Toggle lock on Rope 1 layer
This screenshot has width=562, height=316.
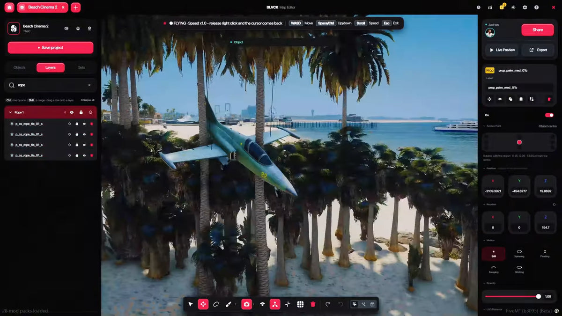[x=81, y=112]
